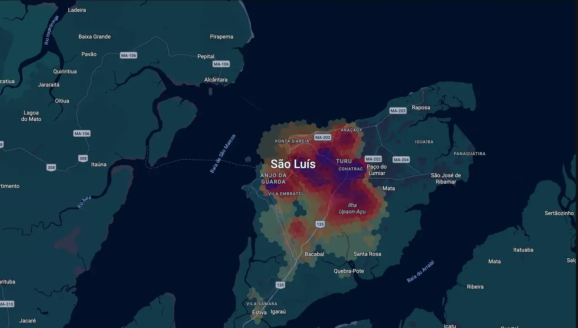
Task: Select the MA-203 shield near Ponta d'Areia
Action: click(323, 138)
